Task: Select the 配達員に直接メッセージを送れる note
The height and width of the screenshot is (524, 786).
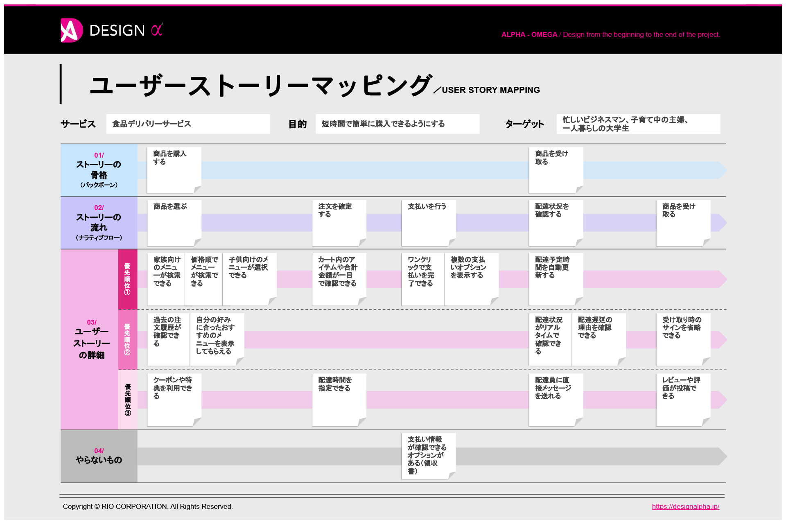Action: pyautogui.click(x=556, y=400)
